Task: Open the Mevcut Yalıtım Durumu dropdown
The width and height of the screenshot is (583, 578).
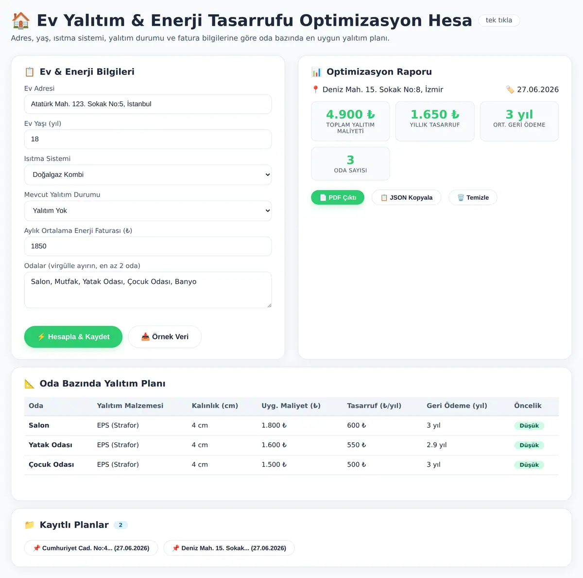Action: point(148,210)
